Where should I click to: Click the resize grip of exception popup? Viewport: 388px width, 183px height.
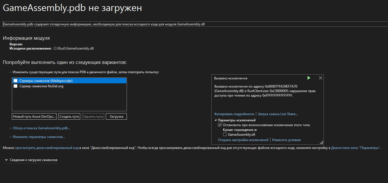pos(322,142)
